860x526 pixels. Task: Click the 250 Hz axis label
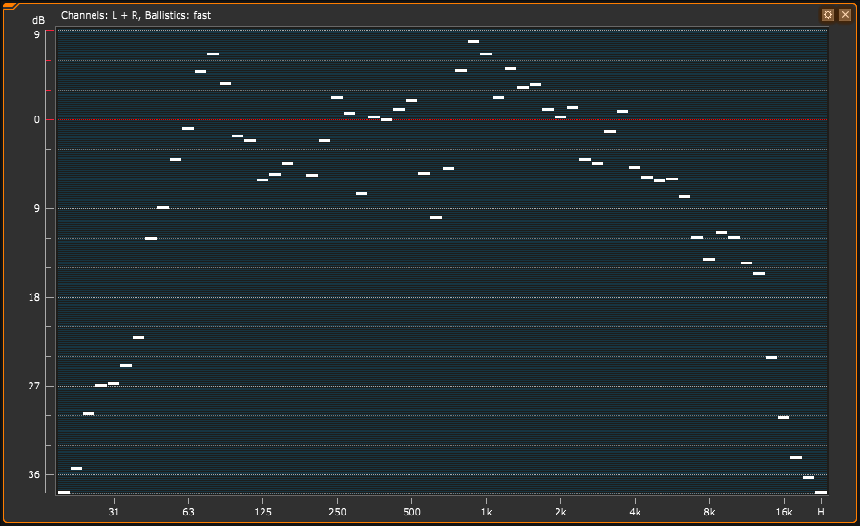[337, 513]
